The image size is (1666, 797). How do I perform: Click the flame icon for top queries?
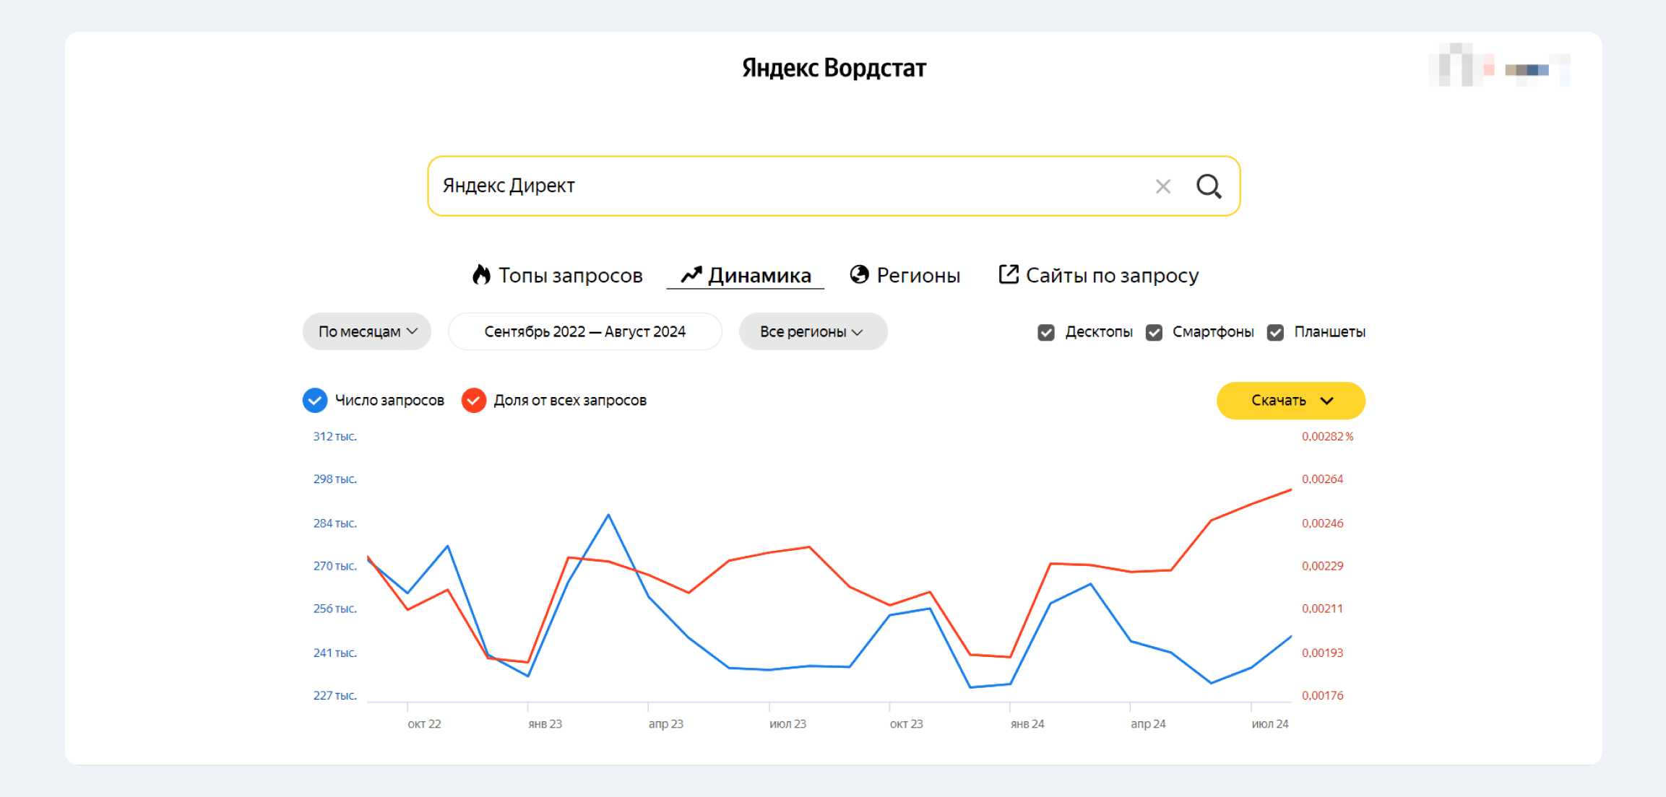481,275
